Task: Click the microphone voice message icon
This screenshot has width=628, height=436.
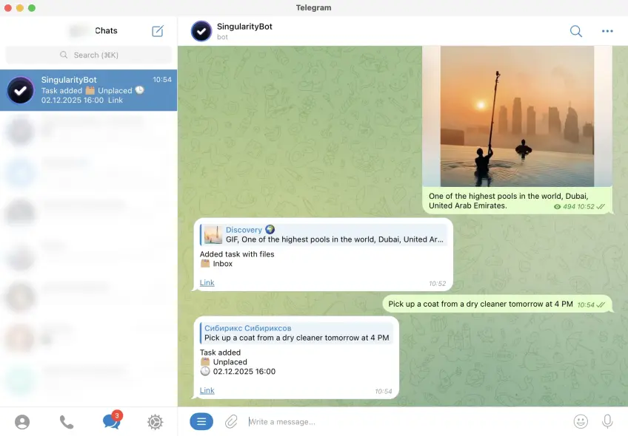Action: (x=607, y=421)
